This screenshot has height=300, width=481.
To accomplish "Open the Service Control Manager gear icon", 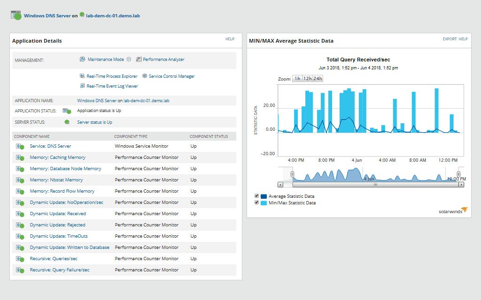I will click(144, 76).
